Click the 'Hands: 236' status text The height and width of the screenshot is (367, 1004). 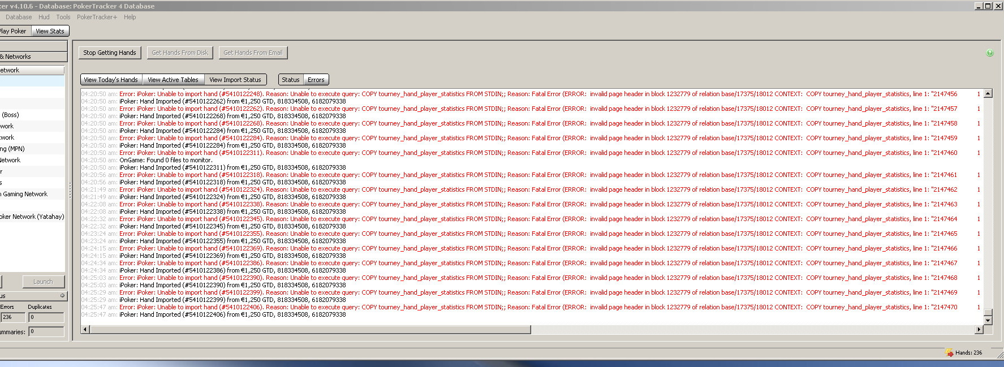pos(969,353)
